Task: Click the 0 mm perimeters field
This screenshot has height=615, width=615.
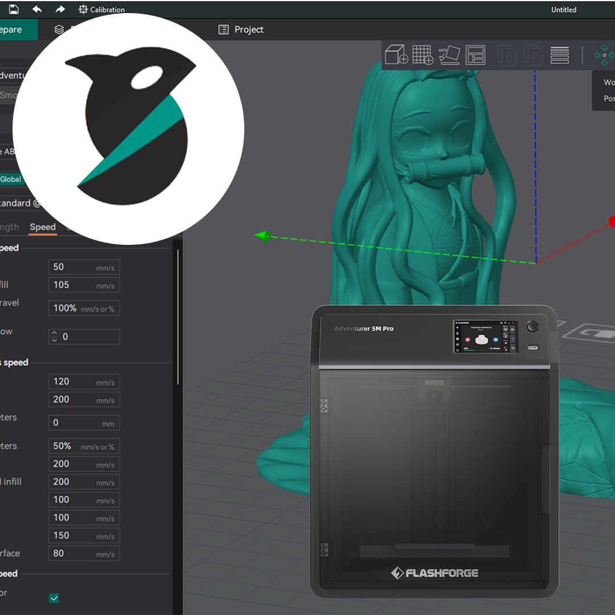Action: [84, 423]
